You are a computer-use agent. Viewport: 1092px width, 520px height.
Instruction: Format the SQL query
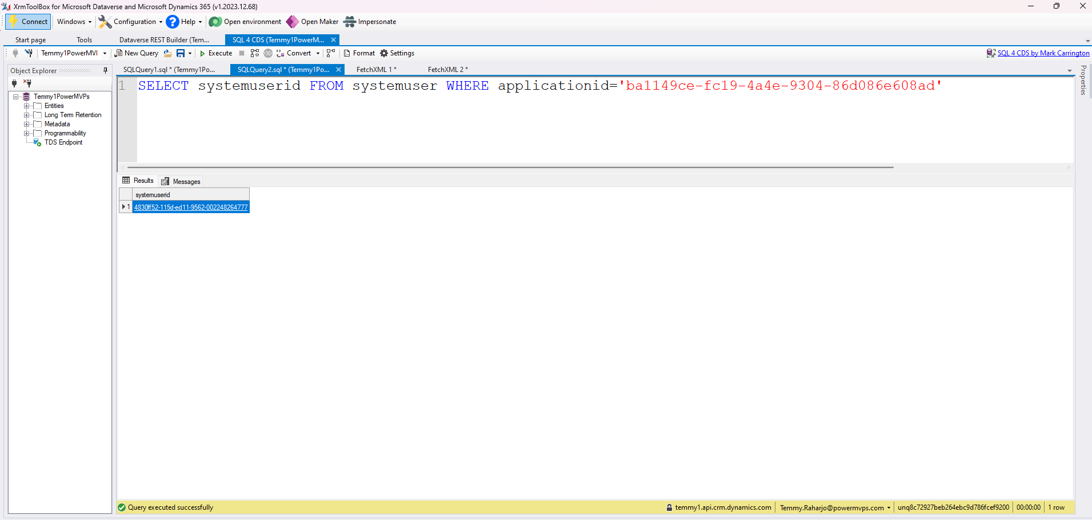359,53
